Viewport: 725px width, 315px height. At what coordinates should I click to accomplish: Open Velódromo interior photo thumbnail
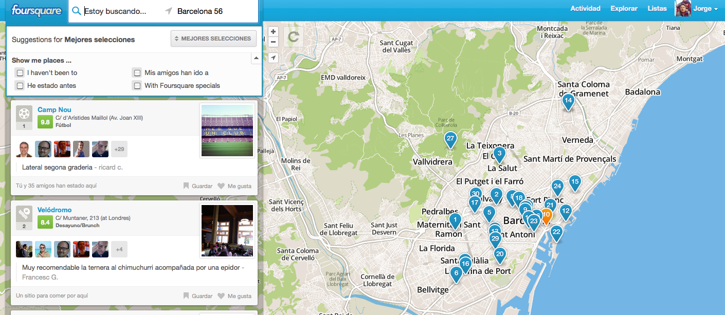tap(227, 230)
